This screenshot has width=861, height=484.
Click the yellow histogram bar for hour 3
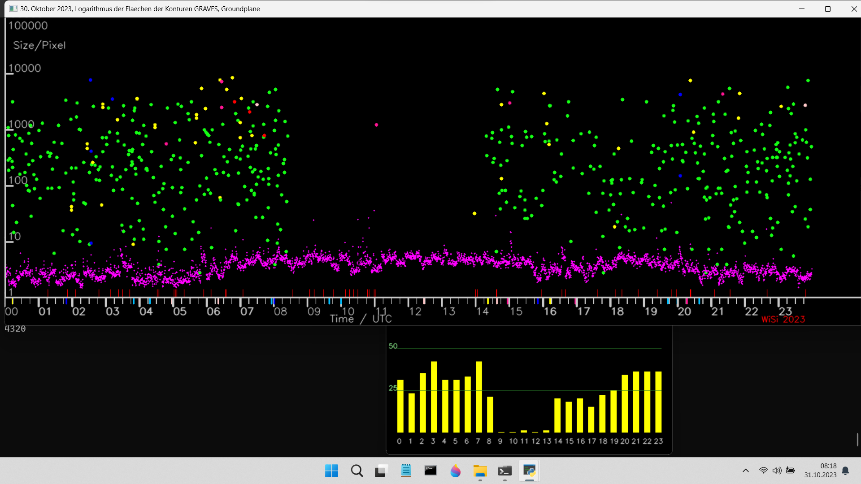pyautogui.click(x=434, y=397)
